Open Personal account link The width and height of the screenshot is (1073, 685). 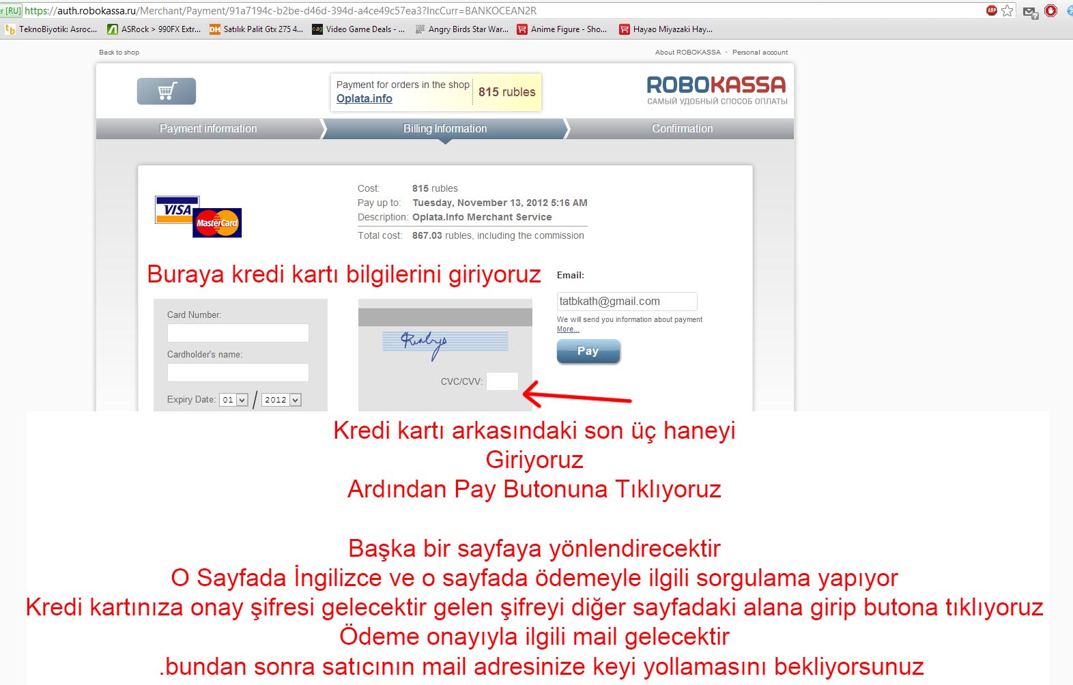point(760,53)
